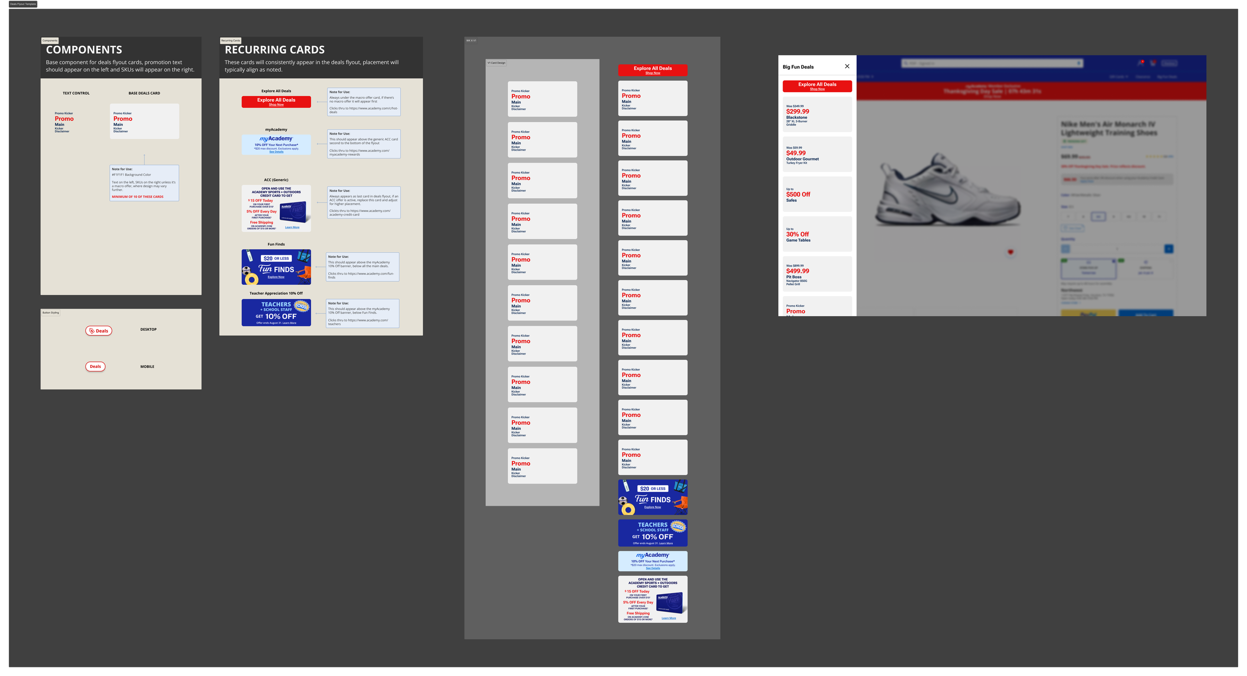Select the highlighted shoe size option box
Viewport: 1247px width, 676px height.
tap(1098, 216)
